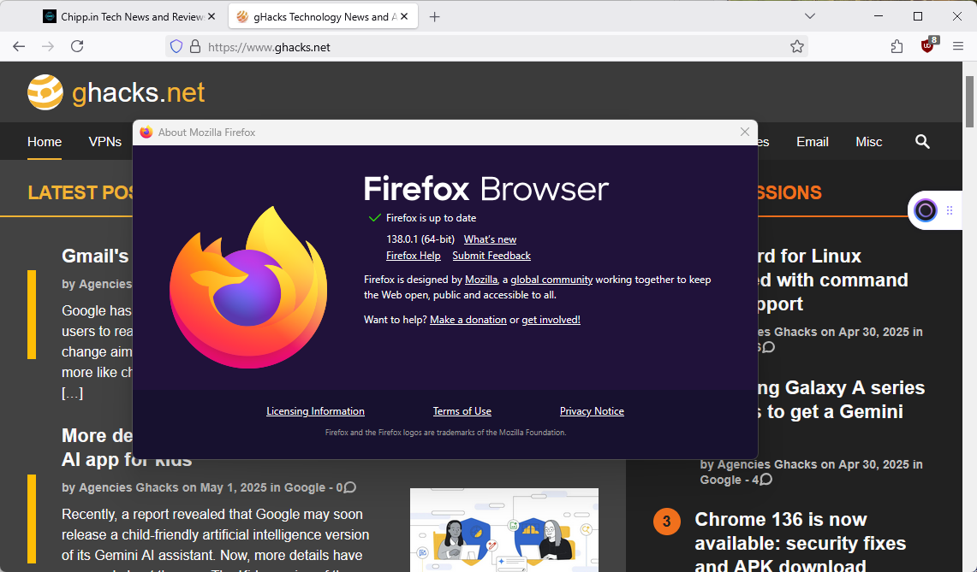Open the Samsung Galaxy A series article
Screen dimensions: 977x572
pos(841,399)
